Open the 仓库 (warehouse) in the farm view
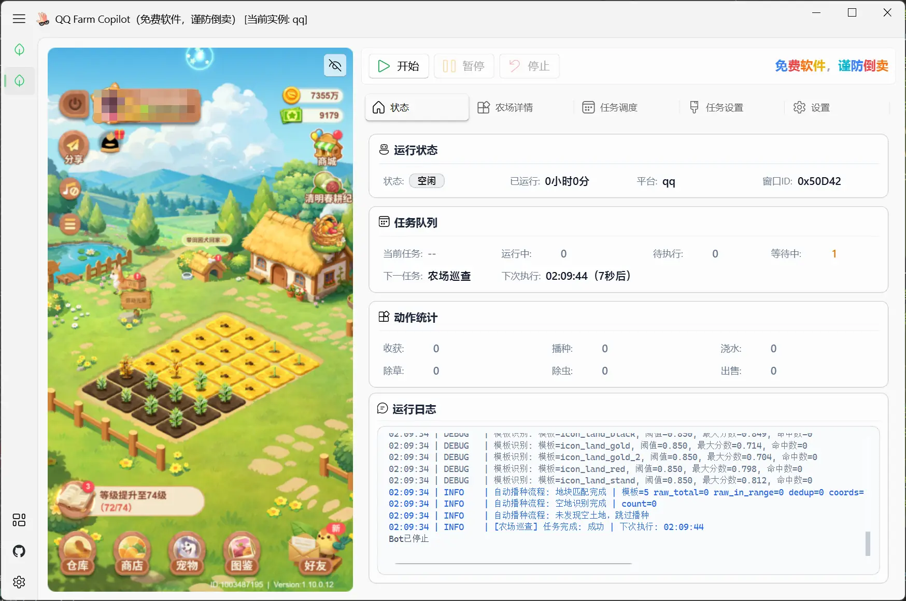Screen dimensions: 906x601 [x=77, y=554]
